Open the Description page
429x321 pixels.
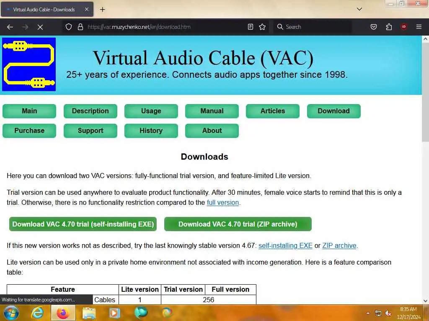point(90,111)
